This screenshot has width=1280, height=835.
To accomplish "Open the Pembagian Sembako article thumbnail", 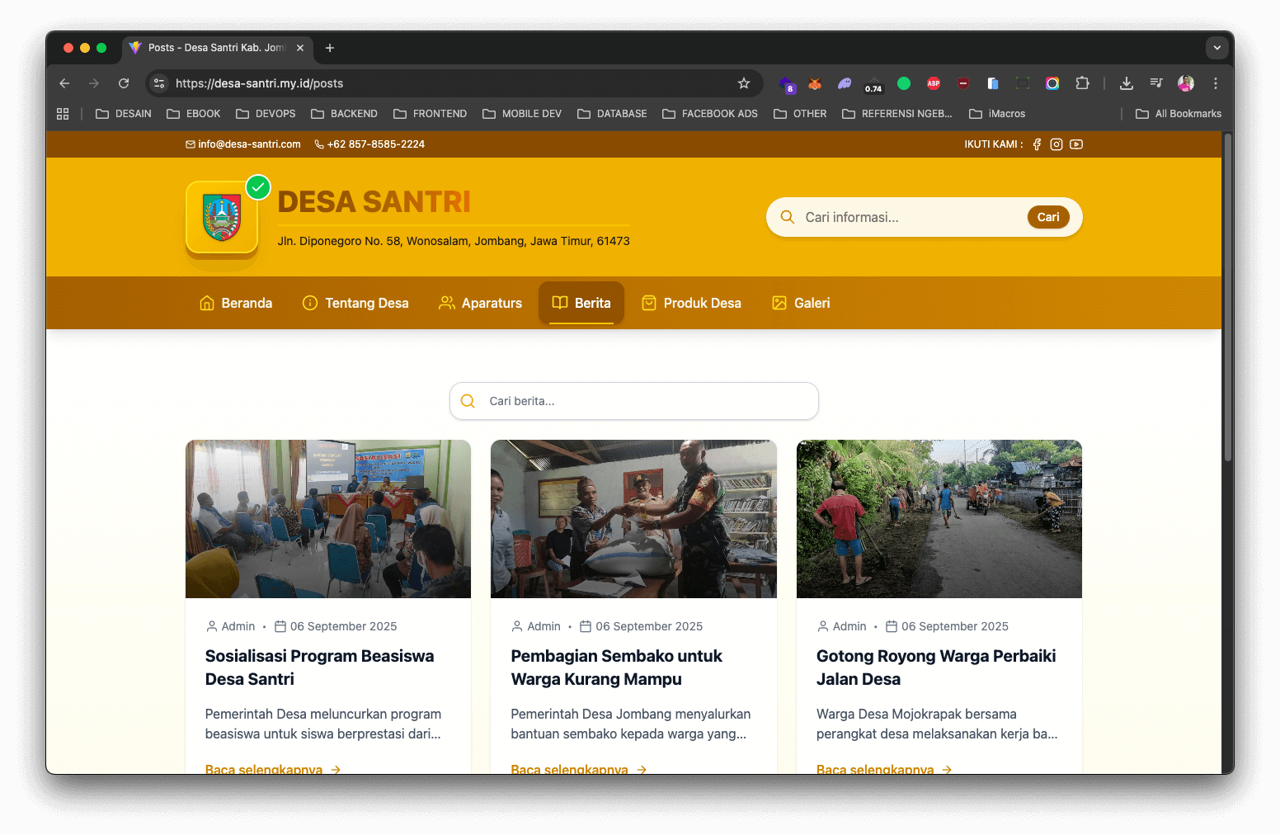I will coord(633,519).
